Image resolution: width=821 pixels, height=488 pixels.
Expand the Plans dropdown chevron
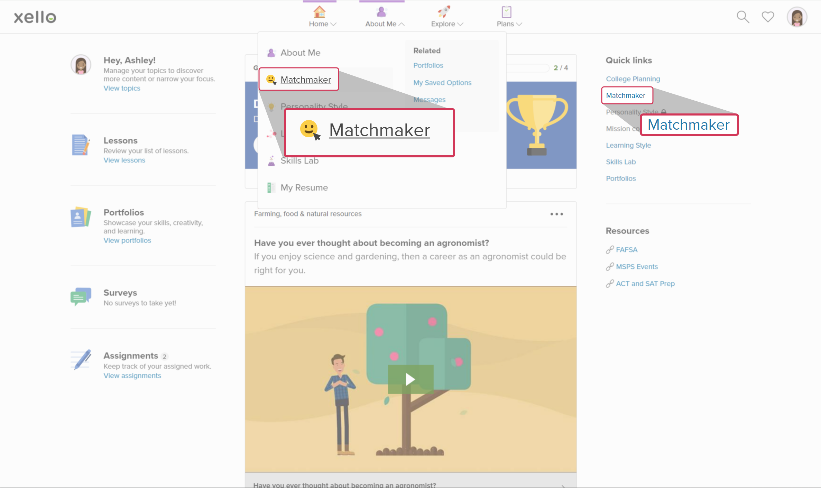(519, 24)
